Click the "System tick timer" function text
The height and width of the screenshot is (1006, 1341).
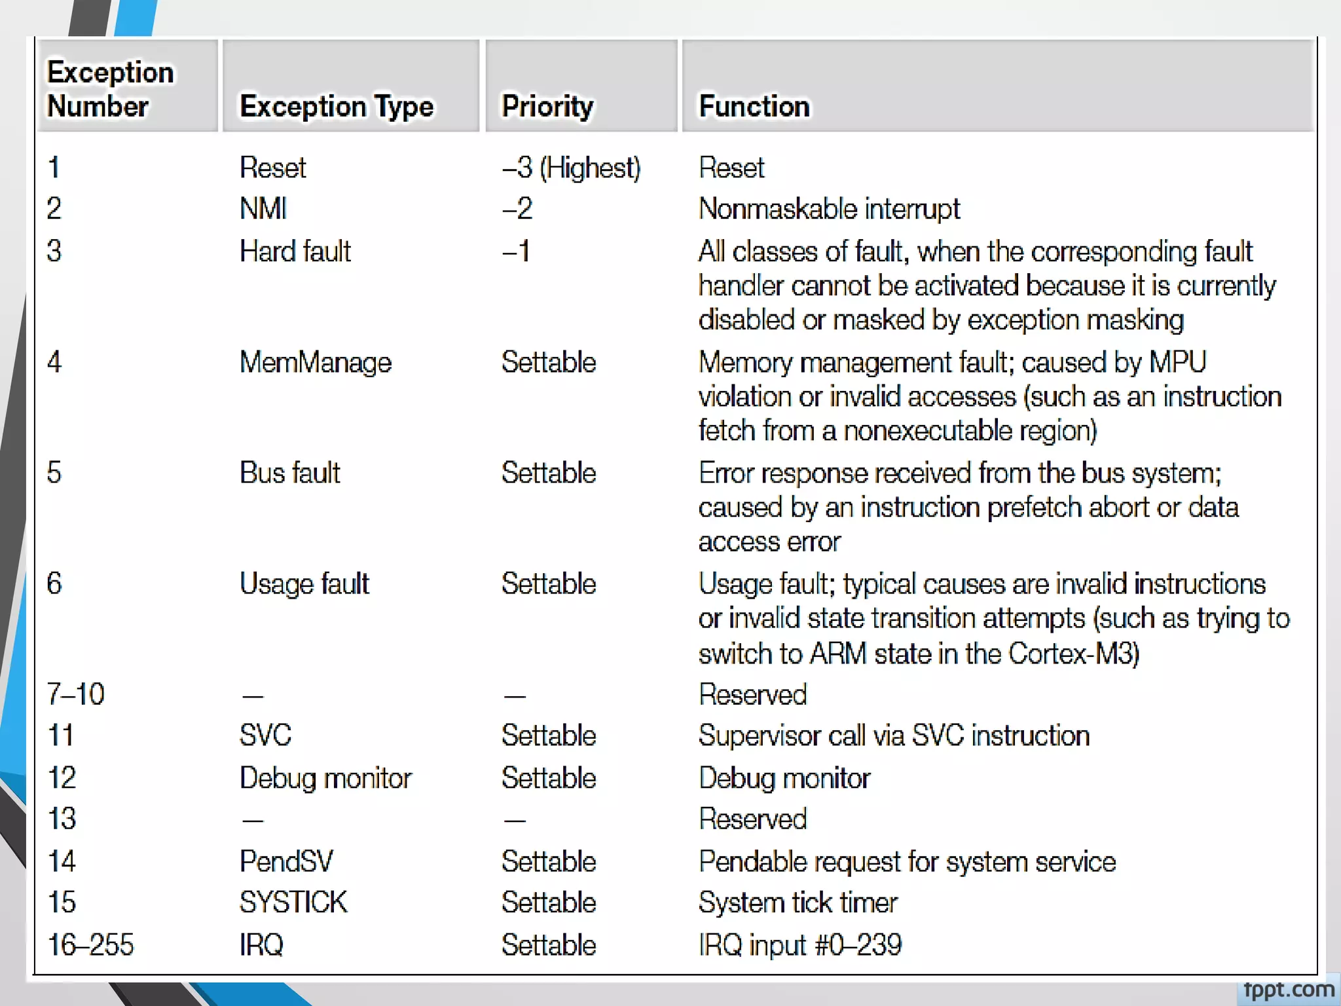(x=798, y=903)
